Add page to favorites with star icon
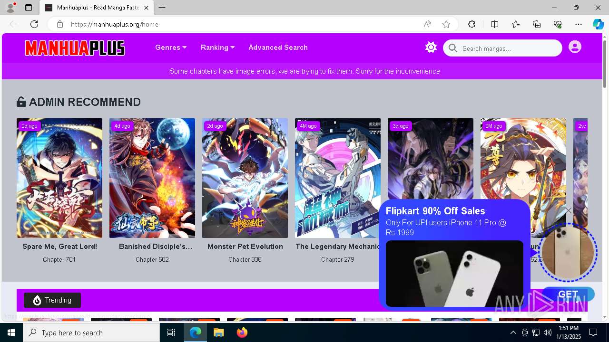The height and width of the screenshot is (342, 609). (x=446, y=24)
